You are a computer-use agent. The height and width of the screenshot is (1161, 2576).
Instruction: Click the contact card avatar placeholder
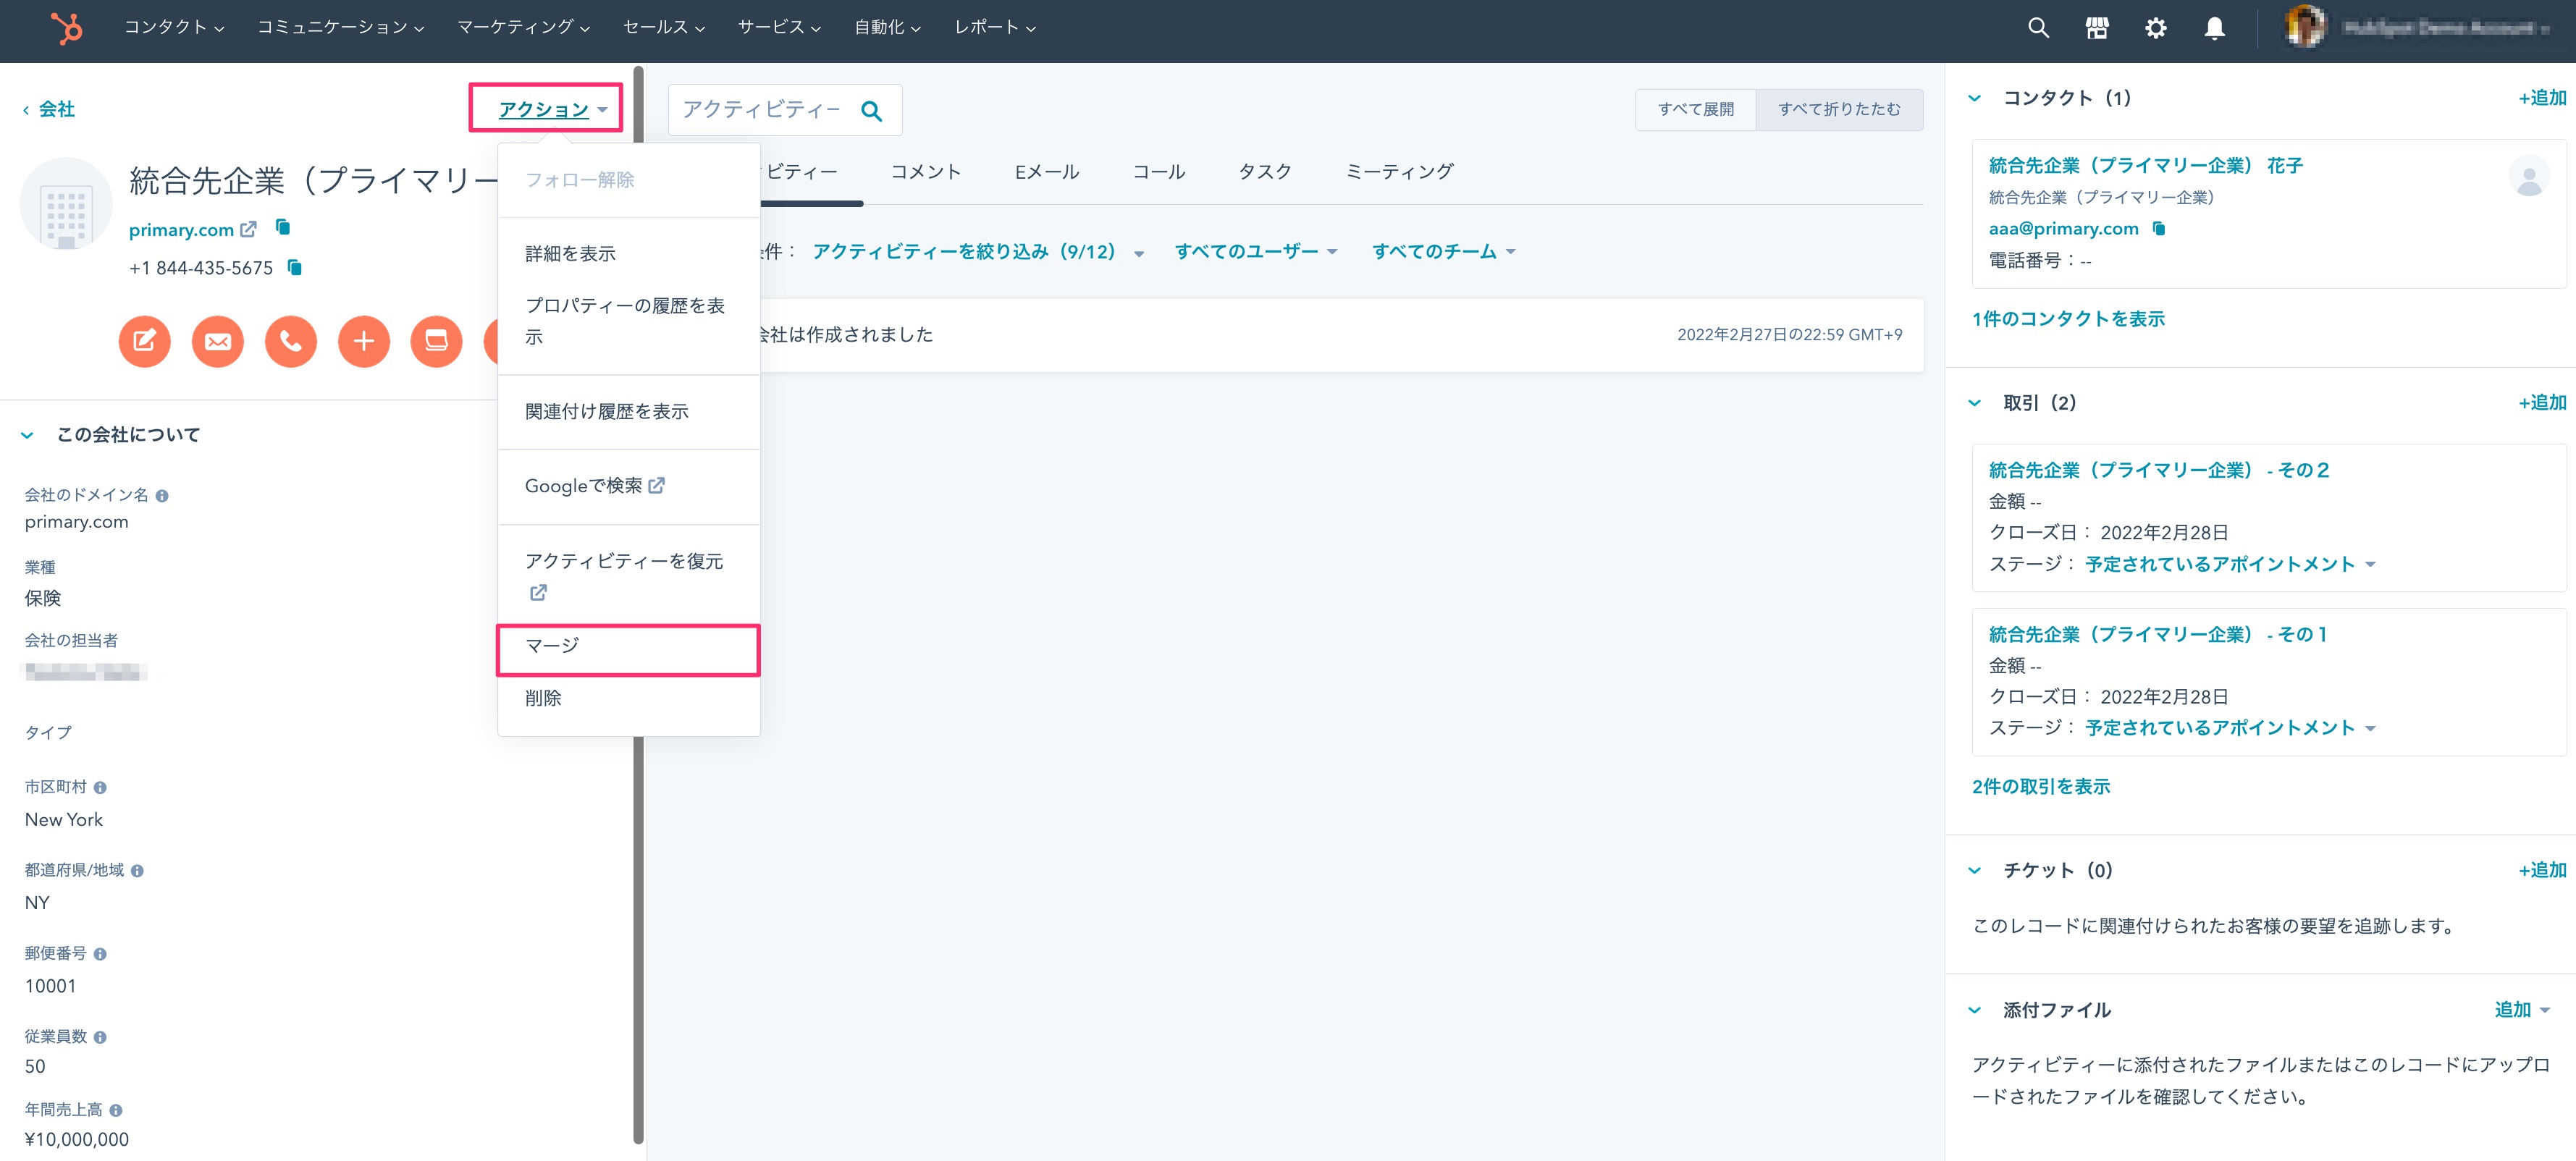(2529, 176)
